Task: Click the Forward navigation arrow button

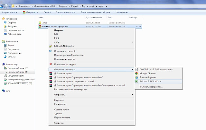Action: tap(6, 6)
